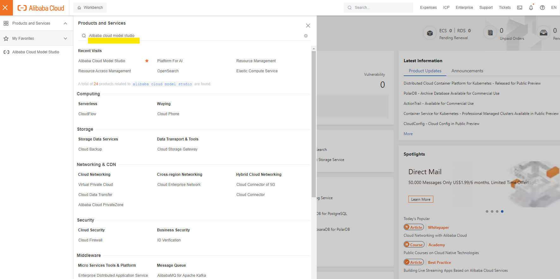560x279 pixels.
Task: Open the ICP menu
Action: pyautogui.click(x=446, y=8)
